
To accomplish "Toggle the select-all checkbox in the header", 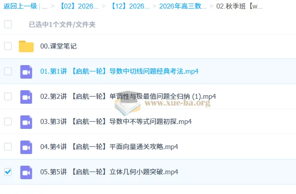I will point(8,24).
